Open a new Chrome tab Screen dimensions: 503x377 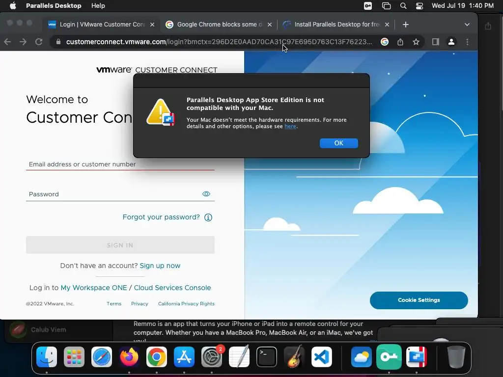tap(405, 25)
